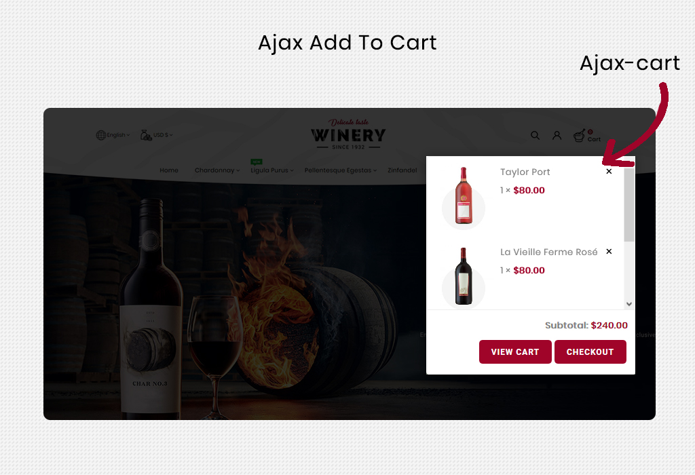The image size is (695, 475).
Task: Remove La Vieille Ferme Rosé from cart
Action: (x=609, y=251)
